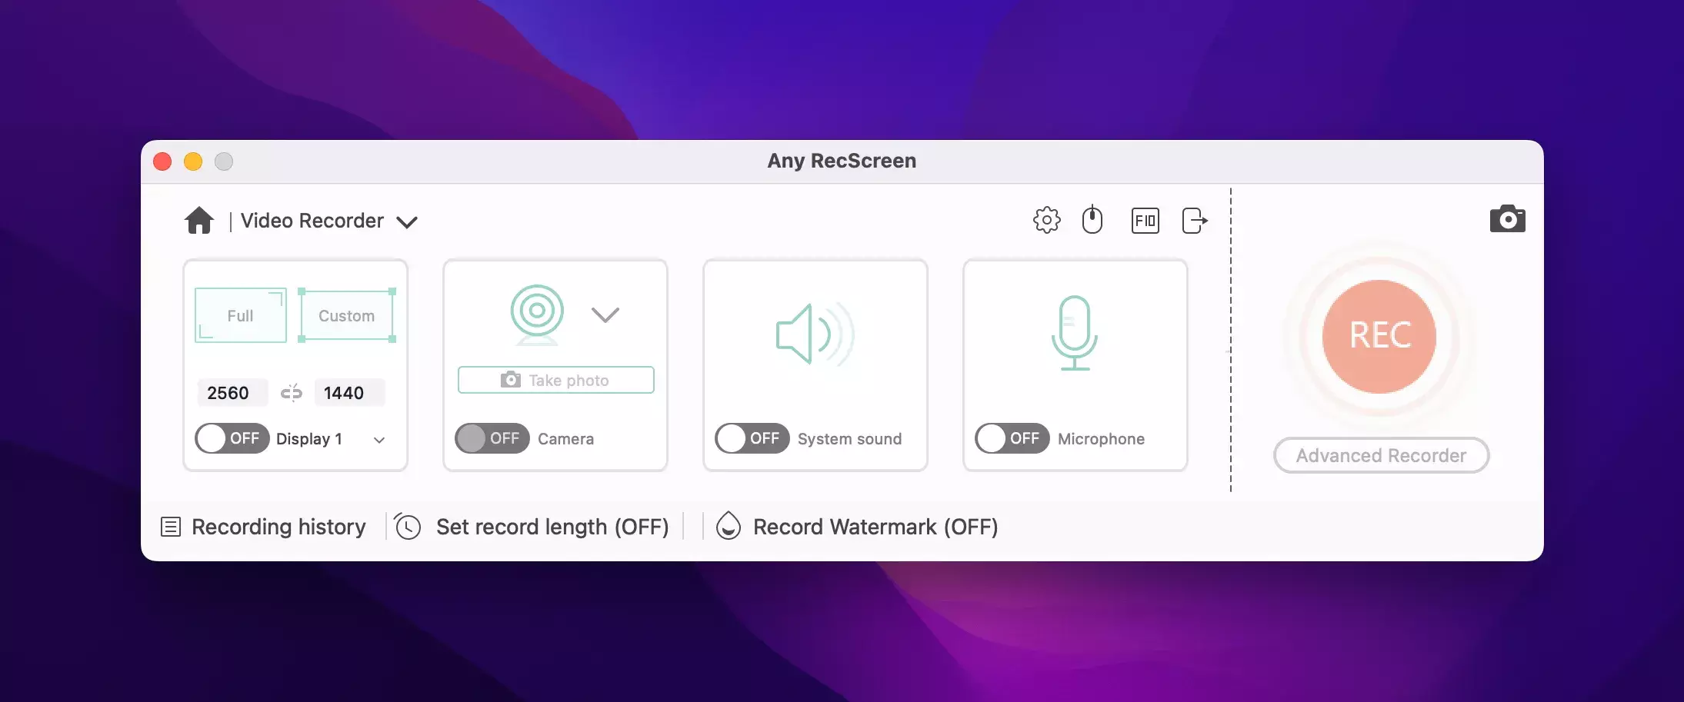
Task: Close the Any RecScreen window
Action: coord(162,161)
